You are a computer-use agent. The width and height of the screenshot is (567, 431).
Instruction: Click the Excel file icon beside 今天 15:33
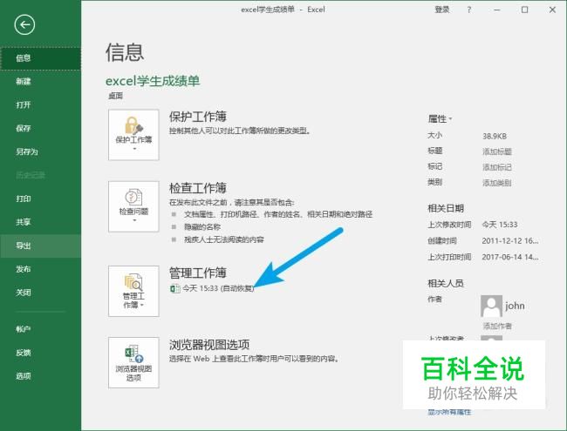pos(175,288)
